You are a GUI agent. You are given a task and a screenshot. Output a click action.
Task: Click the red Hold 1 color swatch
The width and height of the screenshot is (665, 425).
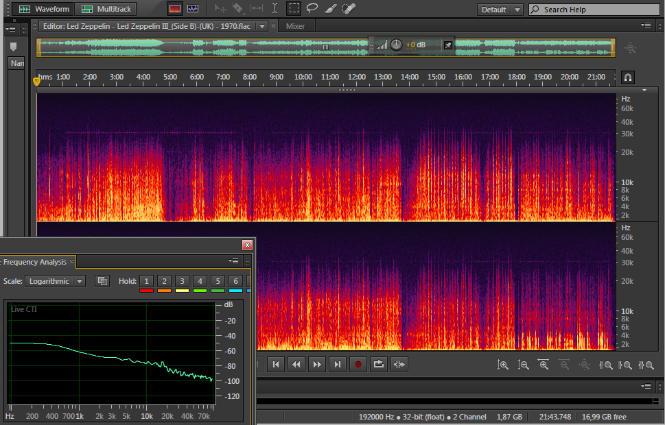146,291
